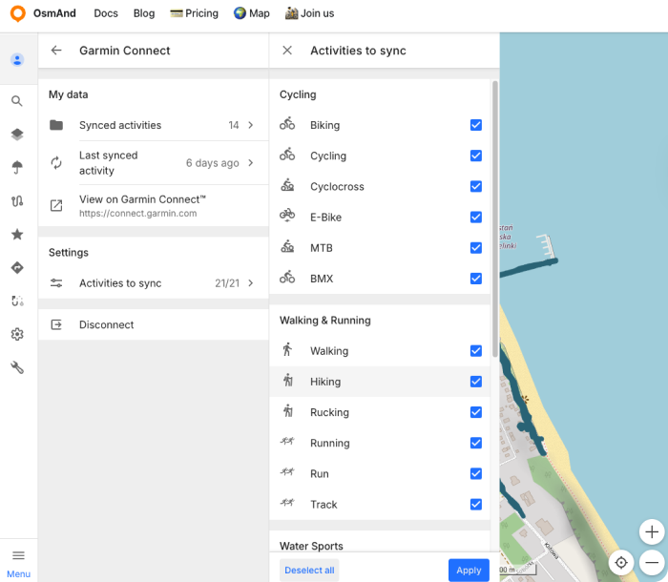Image resolution: width=668 pixels, height=582 pixels.
Task: Open the search sidebar icon
Action: pyautogui.click(x=17, y=101)
